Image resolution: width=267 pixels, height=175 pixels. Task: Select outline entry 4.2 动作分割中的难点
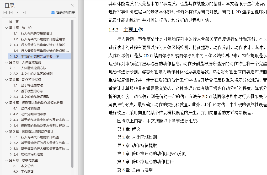(30, 114)
